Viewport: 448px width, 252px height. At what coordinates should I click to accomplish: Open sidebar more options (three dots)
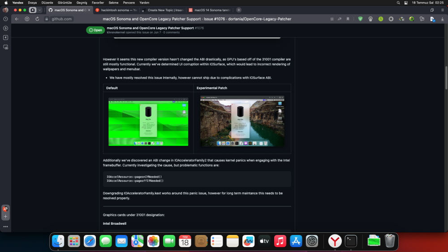click(5, 226)
